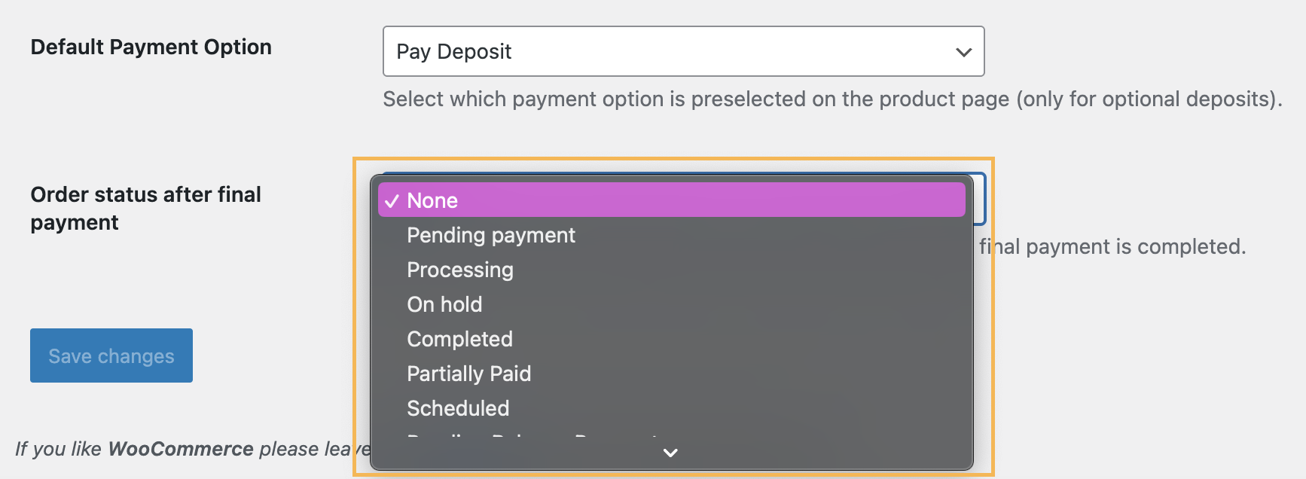This screenshot has width=1306, height=479.
Task: Pick On hold from the status list
Action: point(444,304)
